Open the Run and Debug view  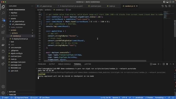point(3,26)
